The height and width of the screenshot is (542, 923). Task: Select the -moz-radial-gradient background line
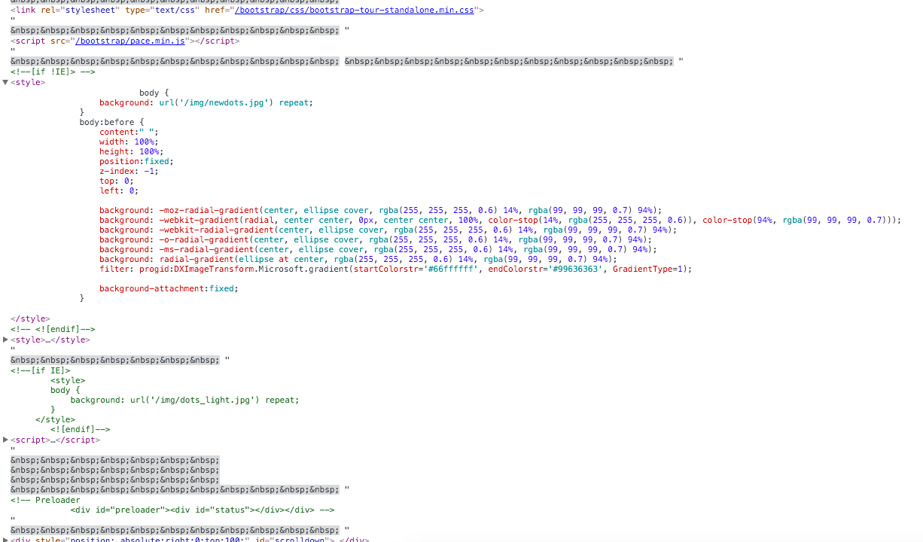pos(380,210)
